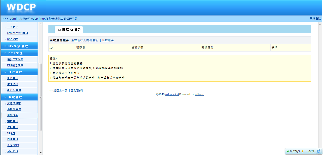Viewport: 323px width, 155px height.
Task: Open 设置DNS in the sidebar
Action: 13,145
